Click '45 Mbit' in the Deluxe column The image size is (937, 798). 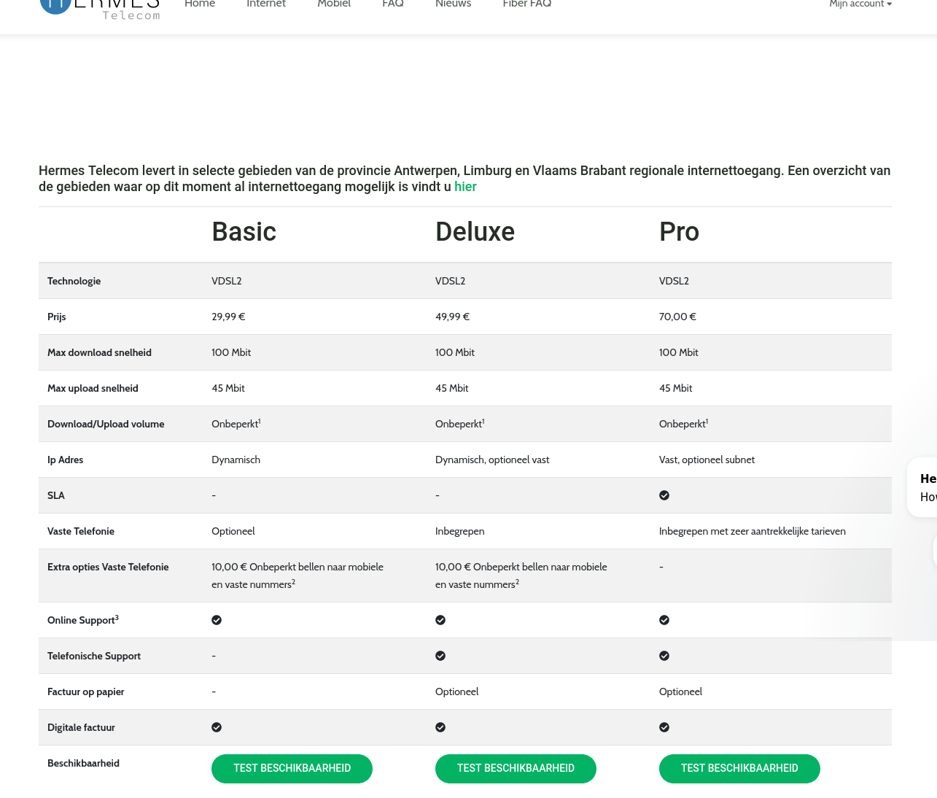[452, 388]
